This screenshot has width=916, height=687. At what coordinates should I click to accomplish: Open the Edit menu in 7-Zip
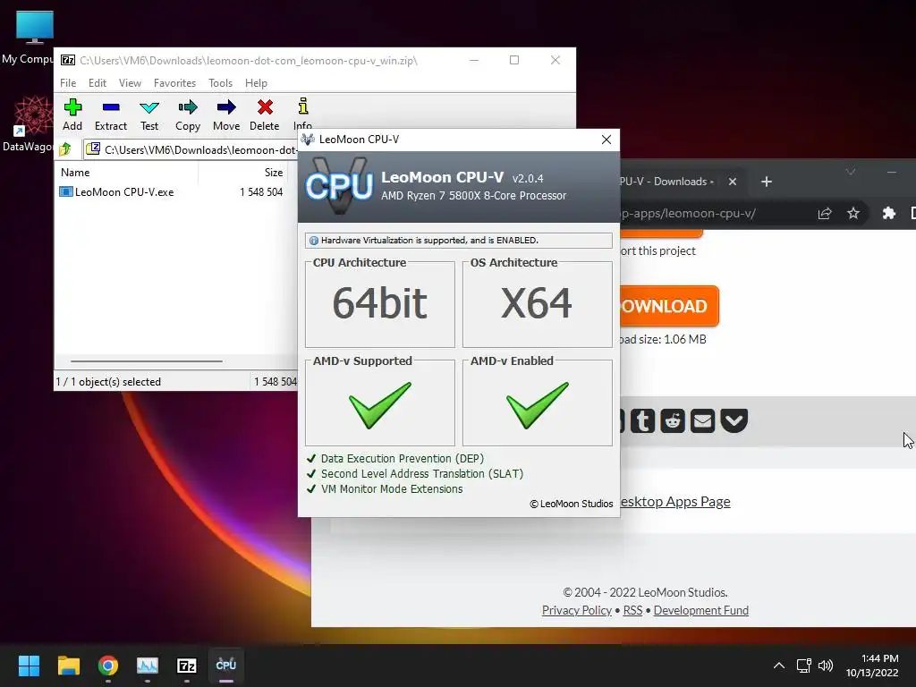[x=97, y=83]
